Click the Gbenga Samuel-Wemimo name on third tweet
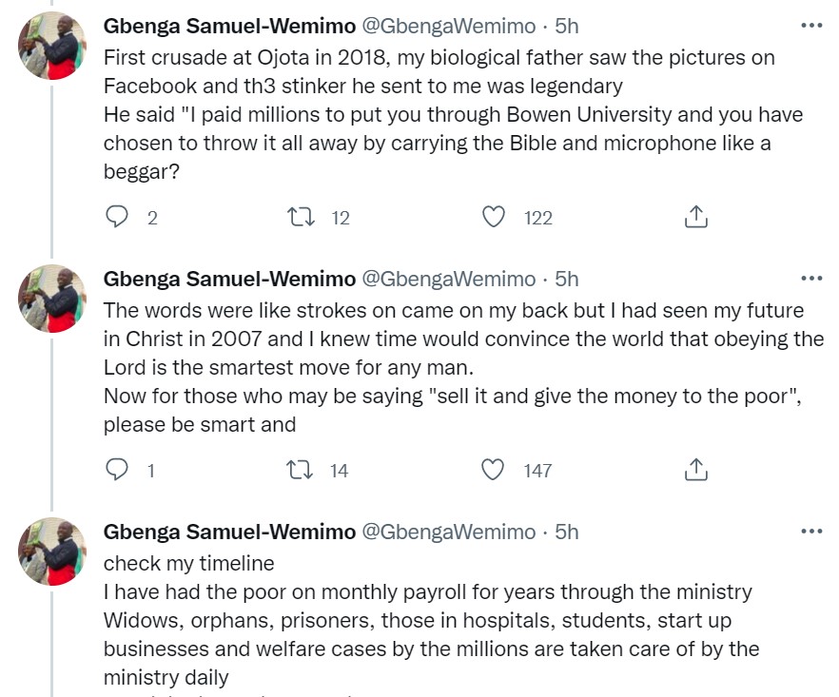The image size is (839, 697). click(229, 532)
